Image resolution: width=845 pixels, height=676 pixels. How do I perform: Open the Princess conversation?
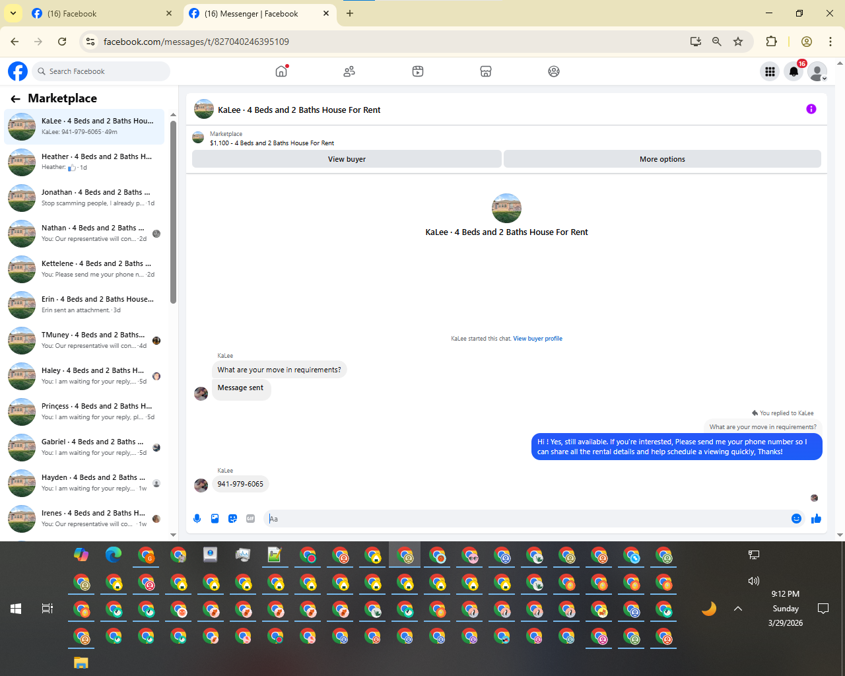click(84, 411)
